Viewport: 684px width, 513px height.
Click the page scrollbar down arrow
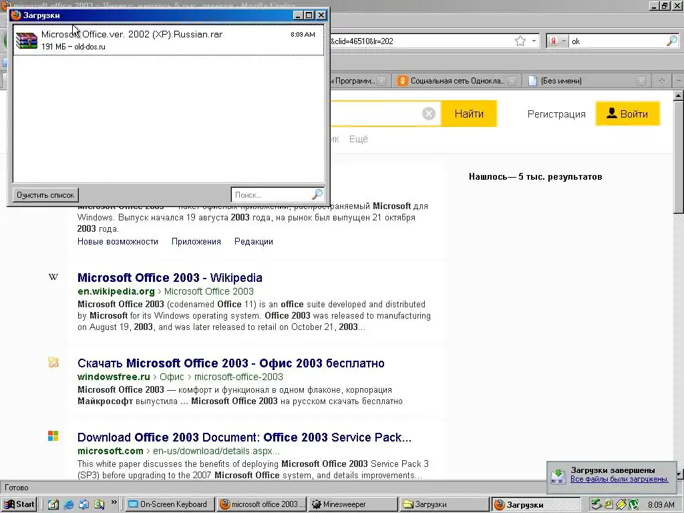click(679, 474)
